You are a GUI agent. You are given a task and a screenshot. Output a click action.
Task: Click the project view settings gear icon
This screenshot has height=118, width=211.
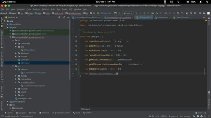coord(64,17)
